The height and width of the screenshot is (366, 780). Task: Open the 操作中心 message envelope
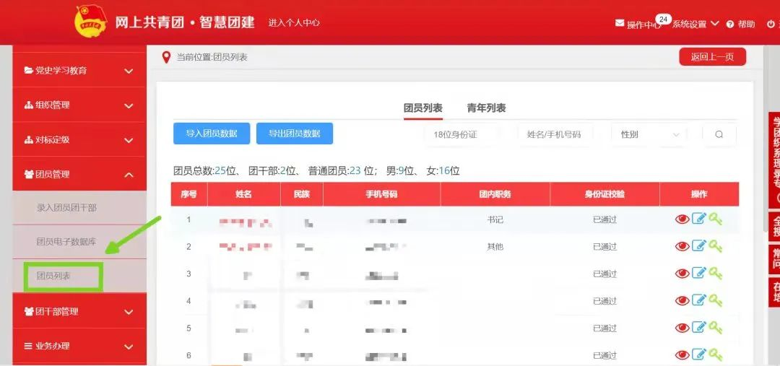(620, 24)
